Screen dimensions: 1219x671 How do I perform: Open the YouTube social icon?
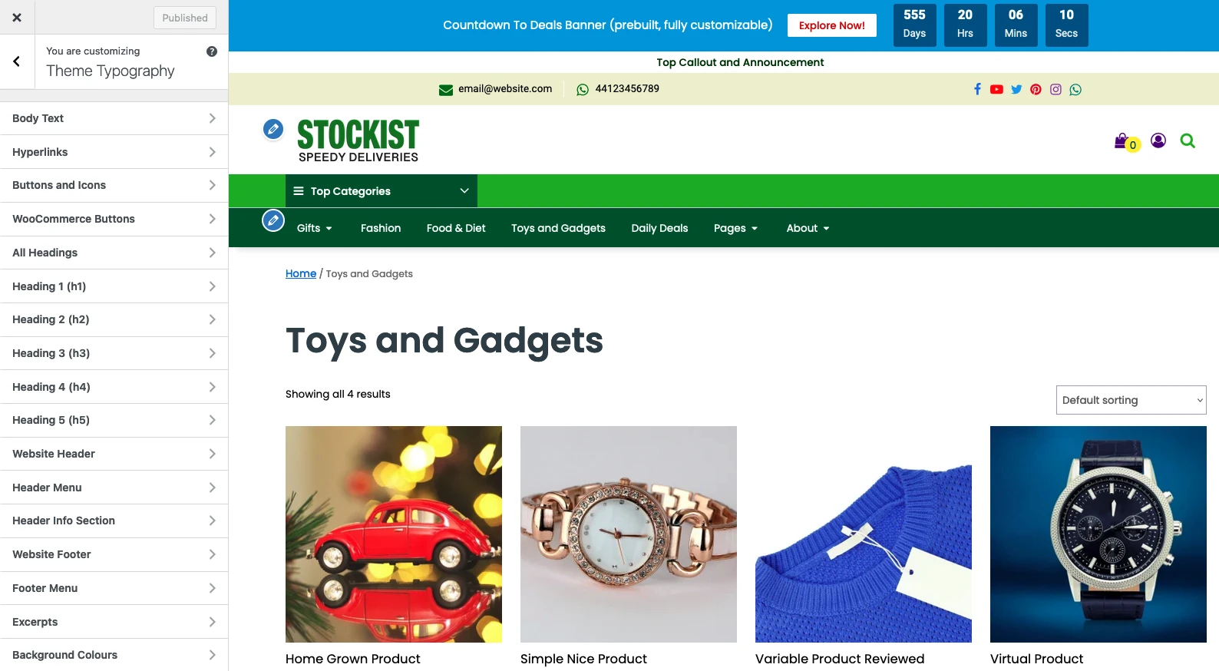[x=996, y=89]
